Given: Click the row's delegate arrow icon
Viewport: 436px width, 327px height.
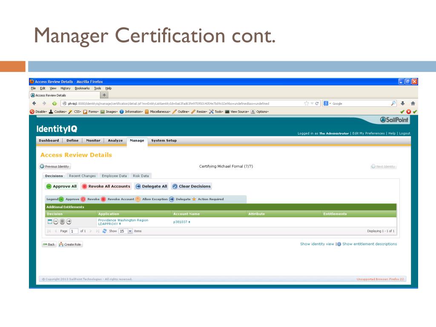Looking at the screenshot, I should tap(69, 221).
